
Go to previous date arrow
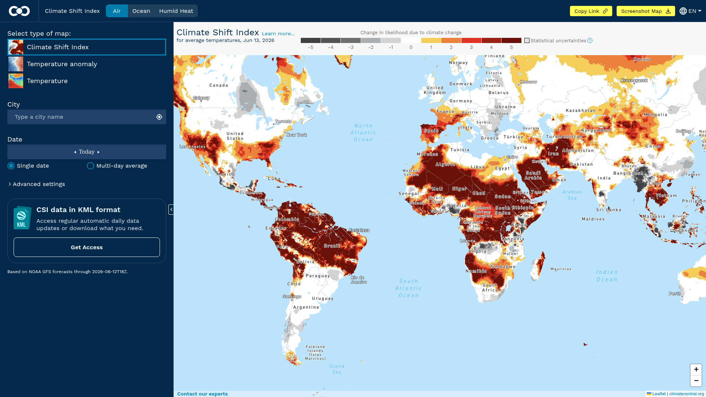click(x=75, y=152)
